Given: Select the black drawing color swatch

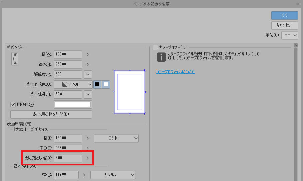Looking at the screenshot, I should [97, 84].
